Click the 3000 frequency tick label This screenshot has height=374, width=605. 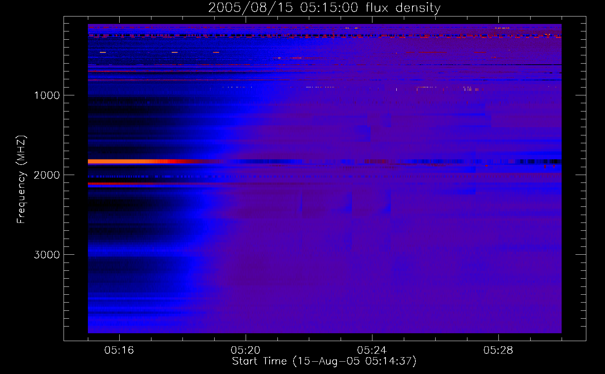point(47,255)
